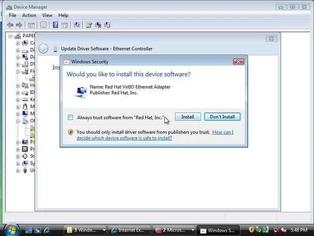
Task: Collapse the 'Ot' other devices node
Action: pyautogui.click(x=18, y=121)
